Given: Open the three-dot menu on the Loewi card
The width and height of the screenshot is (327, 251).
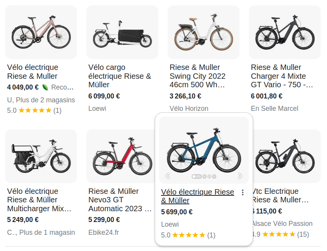Looking at the screenshot, I should point(243,192).
